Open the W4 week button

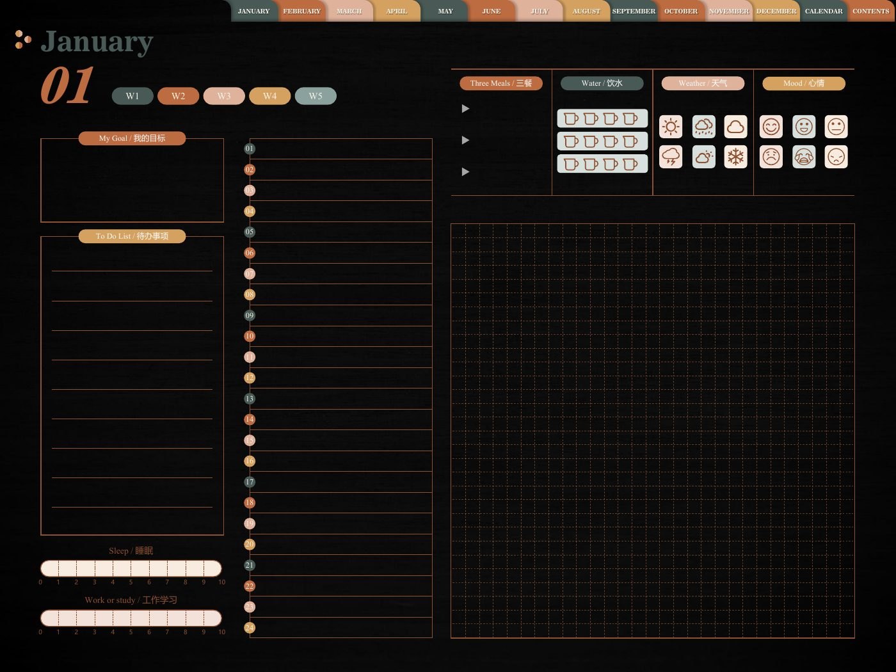[269, 96]
